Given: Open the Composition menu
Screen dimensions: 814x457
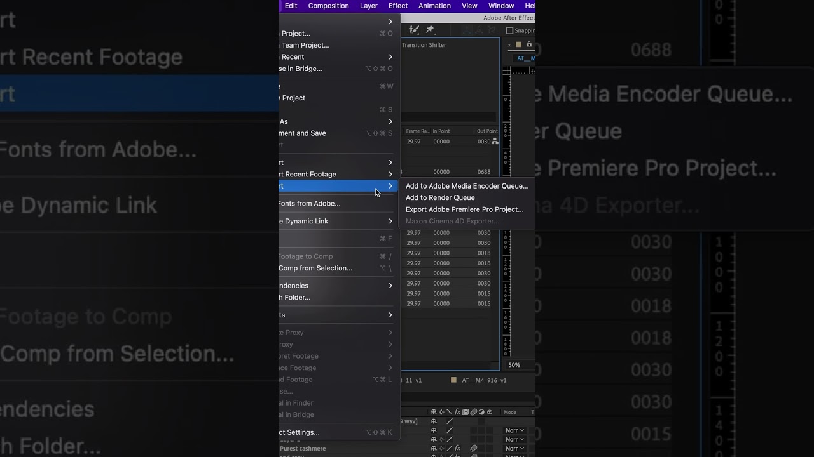Looking at the screenshot, I should [x=328, y=6].
